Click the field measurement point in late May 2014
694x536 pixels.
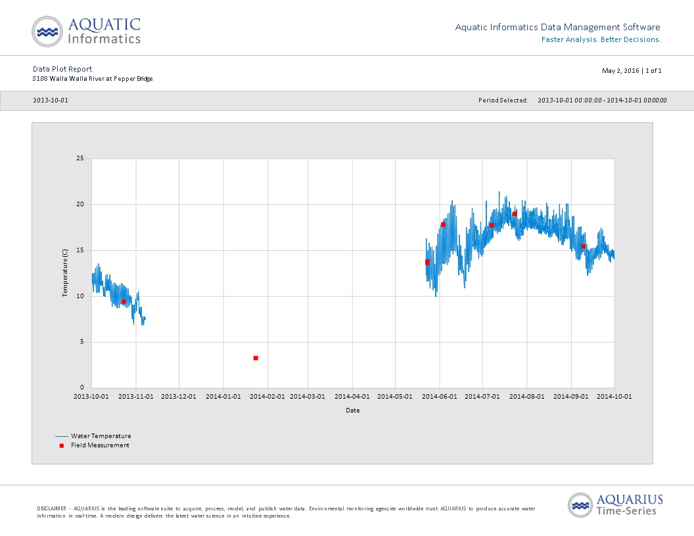(428, 262)
